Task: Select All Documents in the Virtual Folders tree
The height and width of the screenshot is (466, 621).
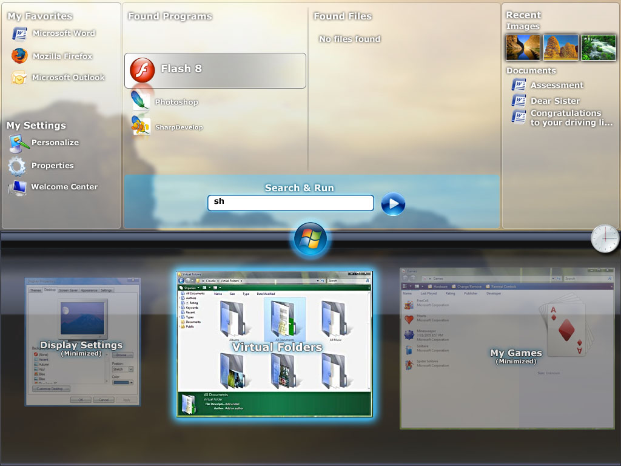Action: click(x=193, y=294)
